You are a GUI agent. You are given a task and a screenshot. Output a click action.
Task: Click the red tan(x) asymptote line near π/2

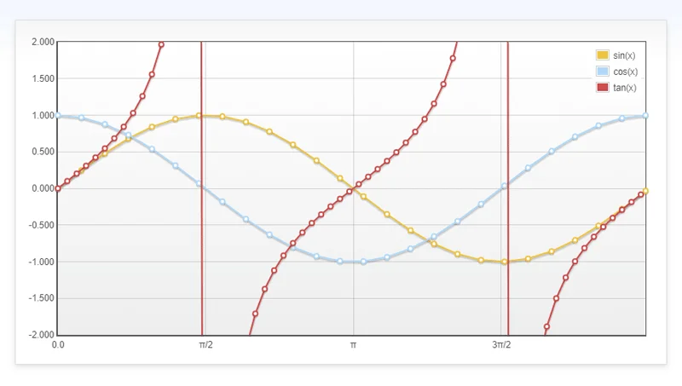201,256
